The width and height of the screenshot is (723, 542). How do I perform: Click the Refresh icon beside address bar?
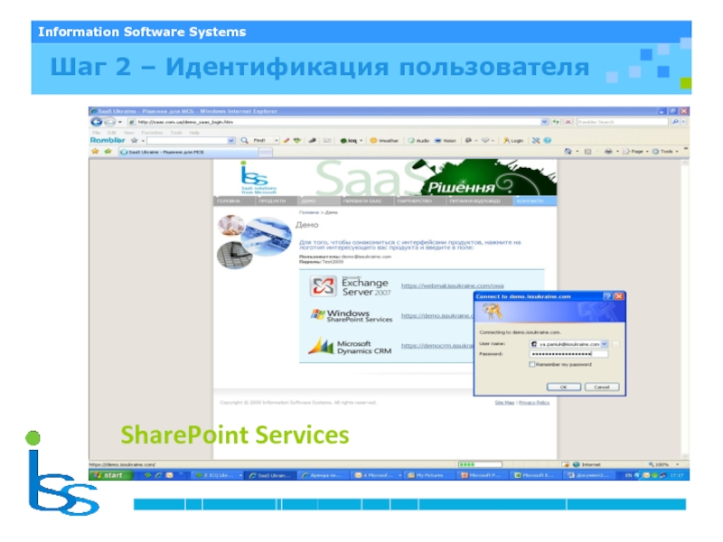[x=557, y=122]
